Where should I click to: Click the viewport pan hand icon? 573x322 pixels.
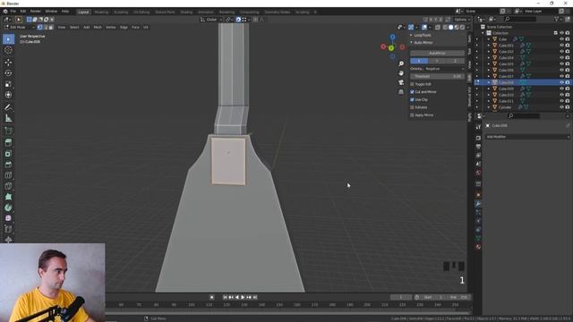(x=401, y=73)
